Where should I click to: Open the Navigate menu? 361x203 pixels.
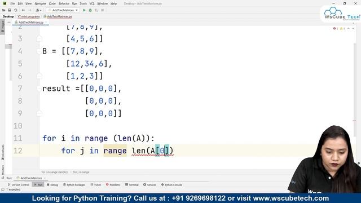pos(40,3)
